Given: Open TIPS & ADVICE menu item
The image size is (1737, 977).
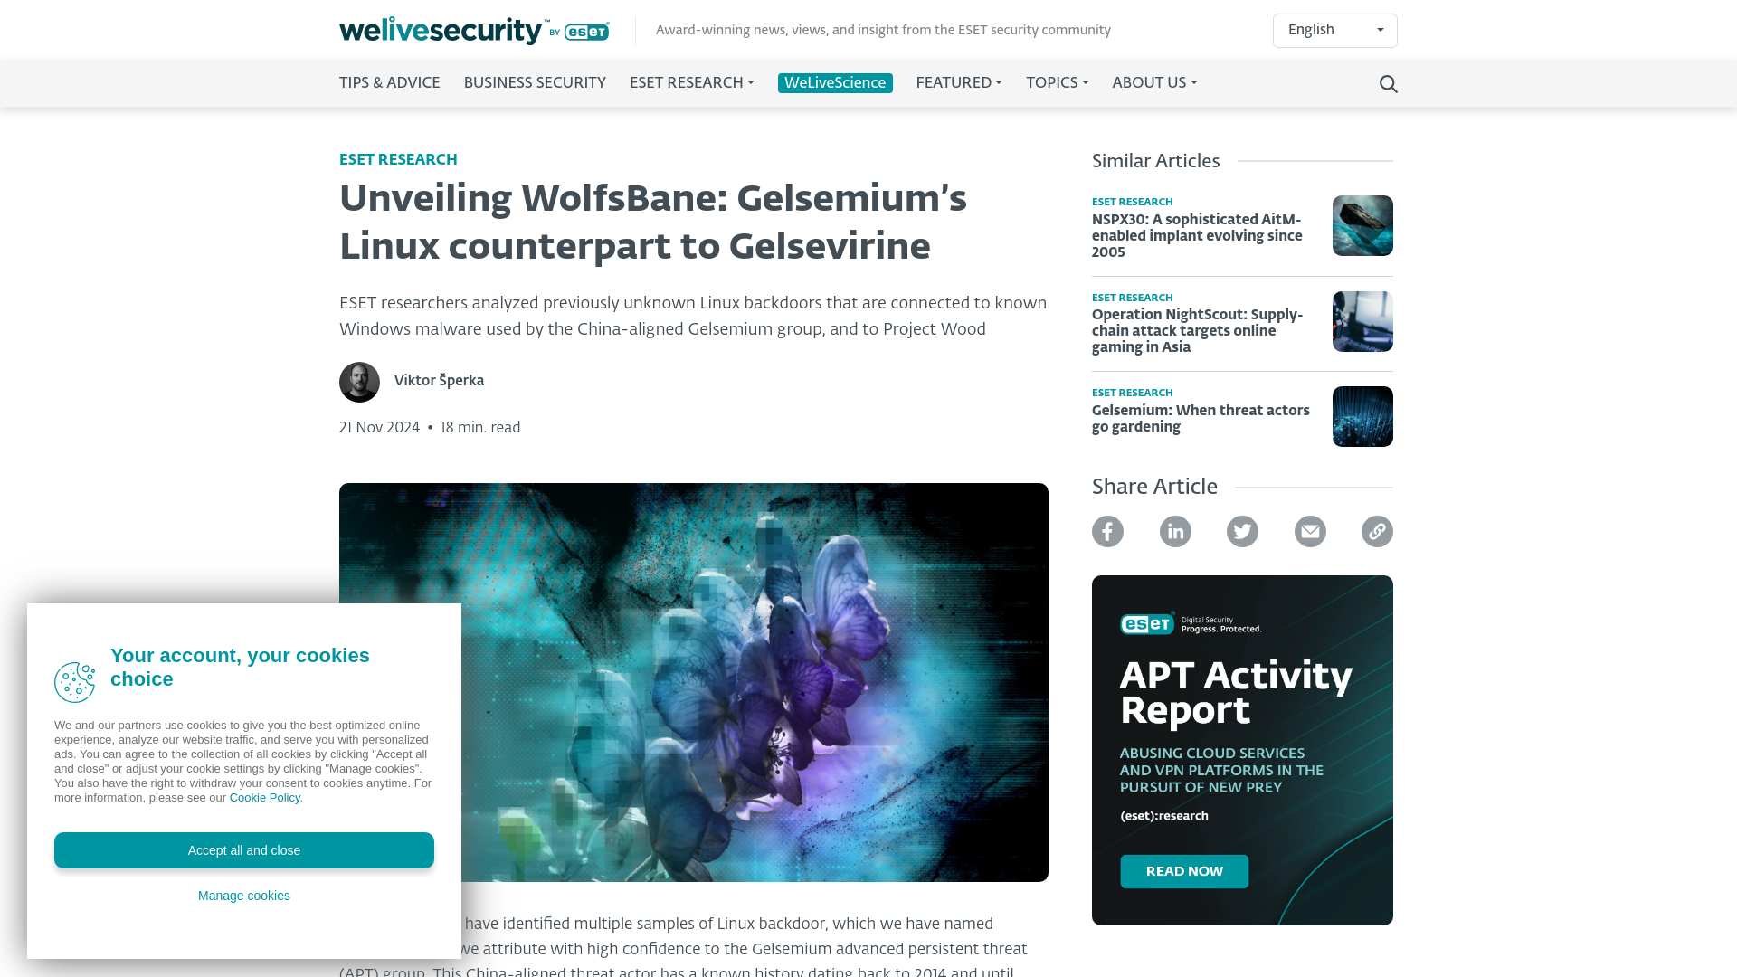Looking at the screenshot, I should pos(389,83).
